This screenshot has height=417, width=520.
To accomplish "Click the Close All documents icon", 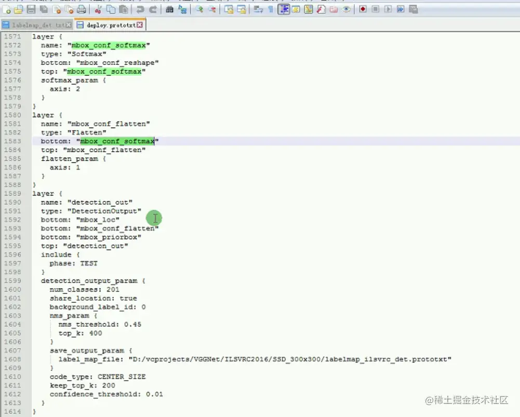I will pos(69,10).
